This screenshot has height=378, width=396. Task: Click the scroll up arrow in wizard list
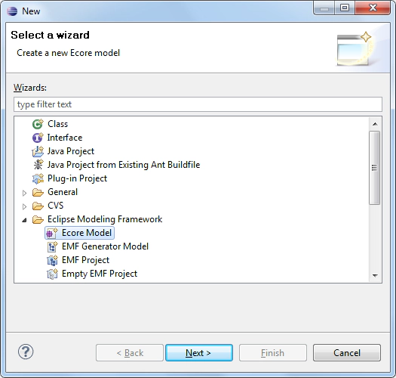375,124
